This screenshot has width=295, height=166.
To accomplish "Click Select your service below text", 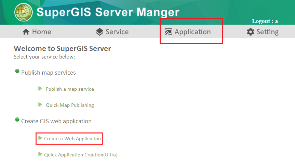I will 44,57.
